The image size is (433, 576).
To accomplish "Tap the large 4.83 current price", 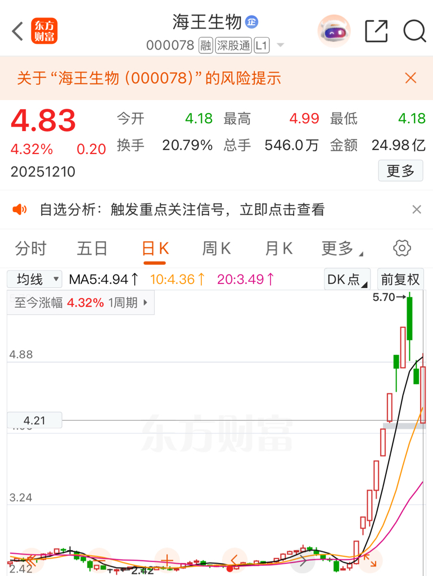I will pos(43,120).
